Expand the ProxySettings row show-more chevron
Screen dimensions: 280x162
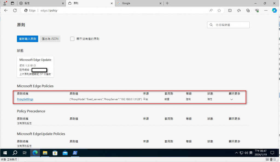click(231, 99)
